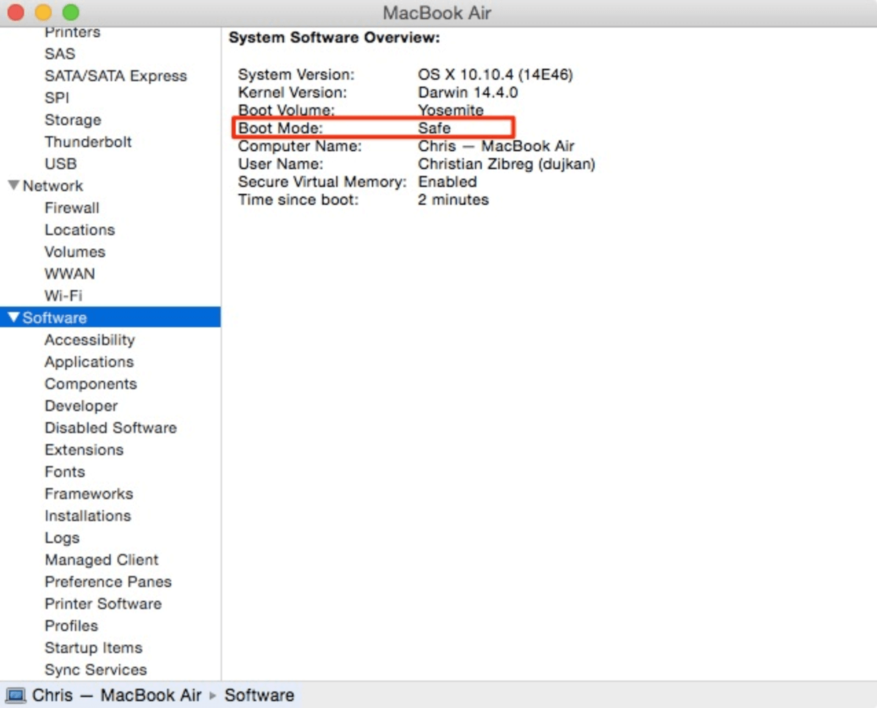Image resolution: width=877 pixels, height=708 pixels.
Task: View Printer Software information
Action: pos(103,604)
